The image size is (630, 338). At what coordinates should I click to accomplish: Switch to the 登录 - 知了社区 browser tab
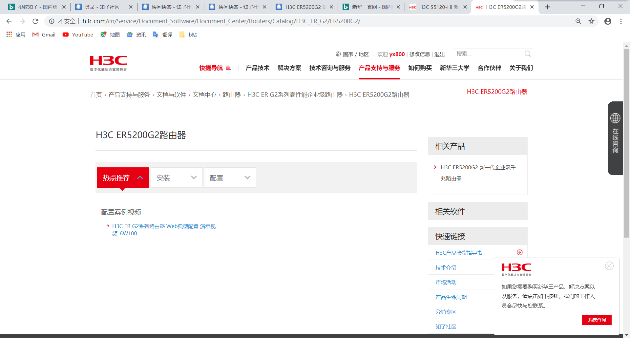pyautogui.click(x=103, y=7)
